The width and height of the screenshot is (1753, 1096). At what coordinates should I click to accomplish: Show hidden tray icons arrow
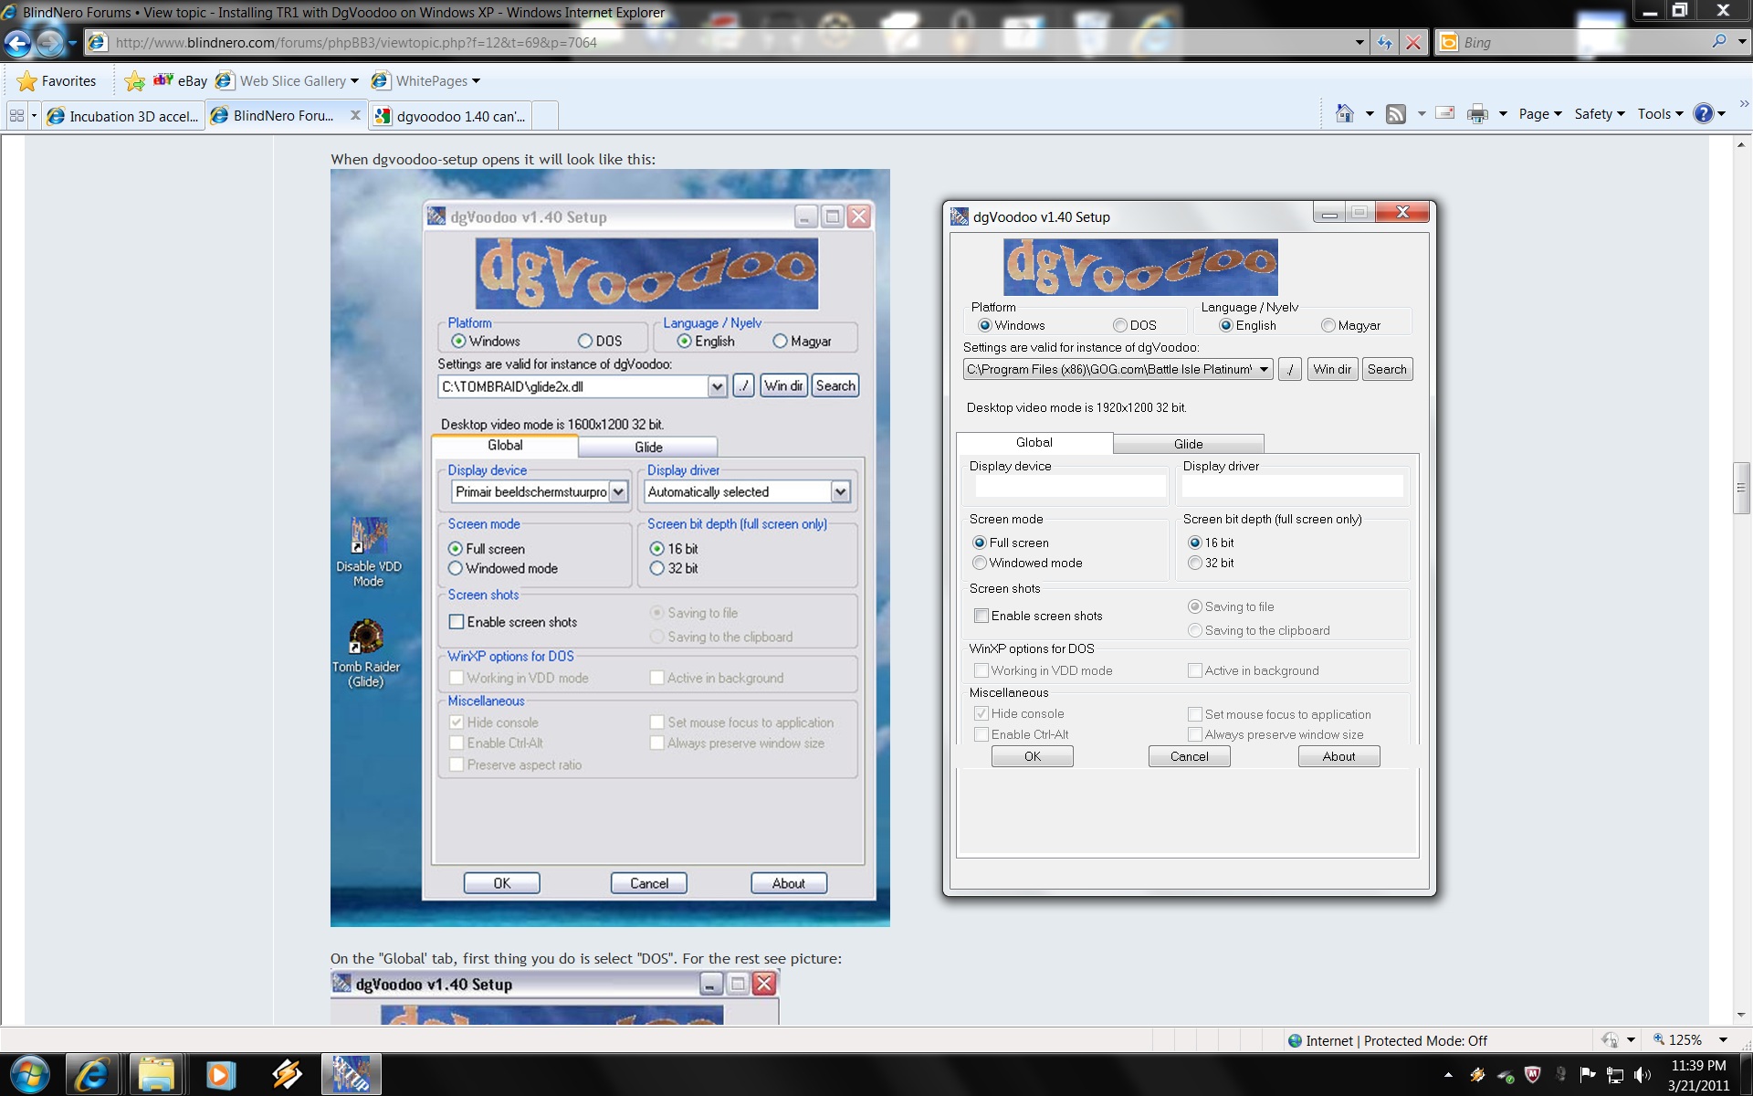[x=1449, y=1075]
